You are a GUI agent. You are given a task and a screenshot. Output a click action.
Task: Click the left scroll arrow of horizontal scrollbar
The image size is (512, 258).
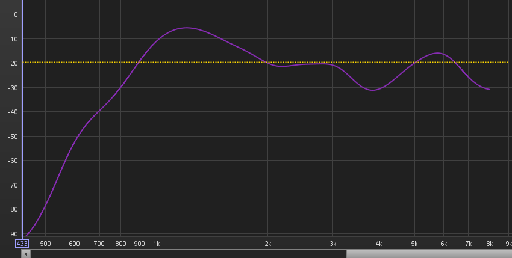26,254
